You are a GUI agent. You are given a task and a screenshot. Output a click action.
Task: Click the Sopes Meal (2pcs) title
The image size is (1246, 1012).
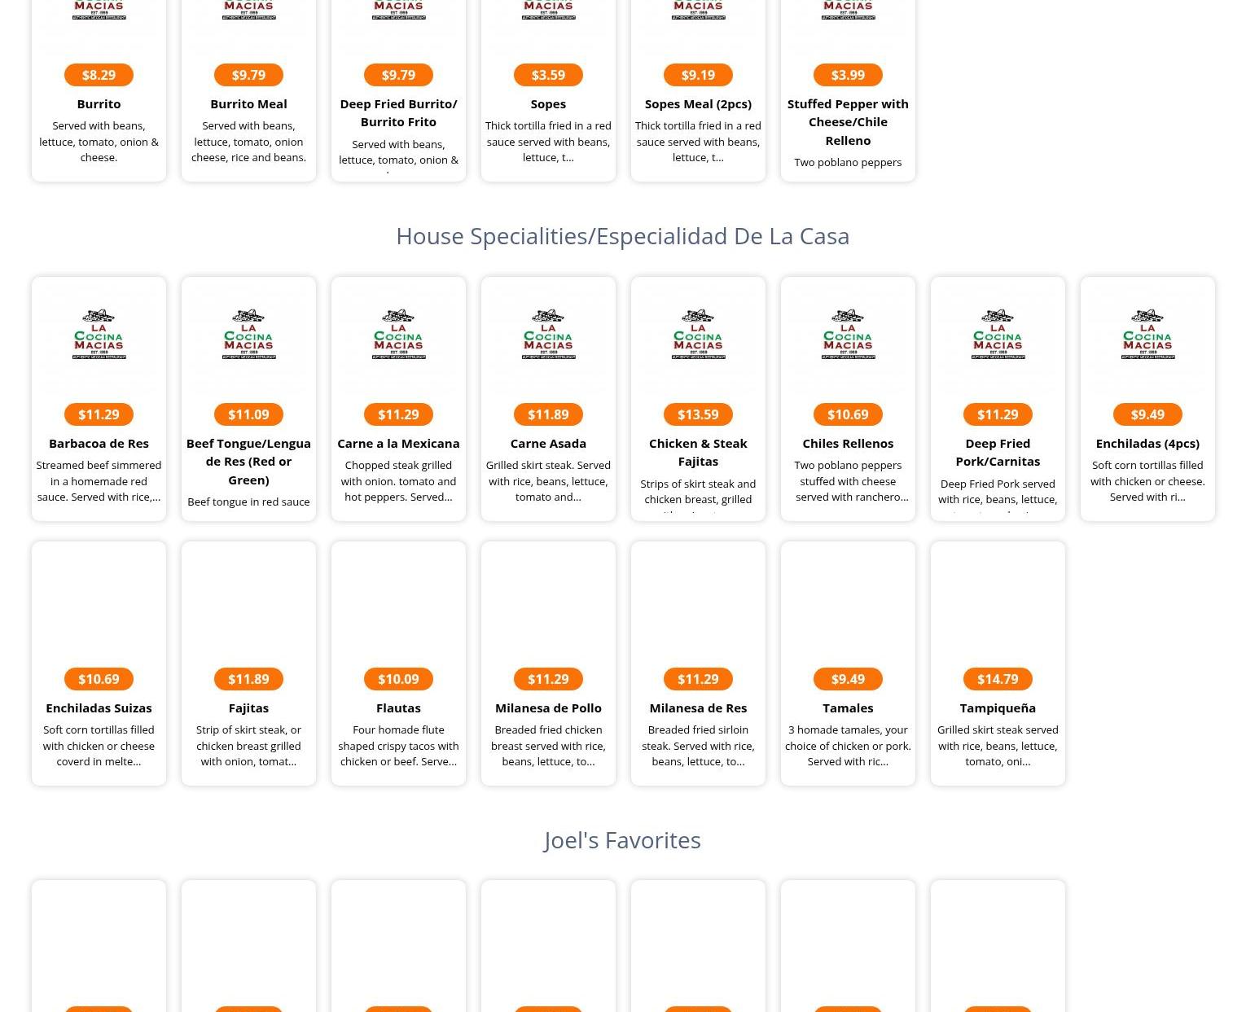click(x=698, y=104)
